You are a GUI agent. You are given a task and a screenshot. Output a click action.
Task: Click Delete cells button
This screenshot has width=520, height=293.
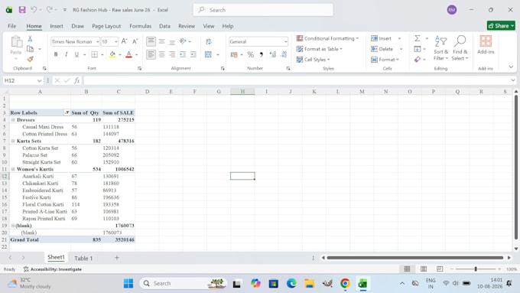point(382,49)
